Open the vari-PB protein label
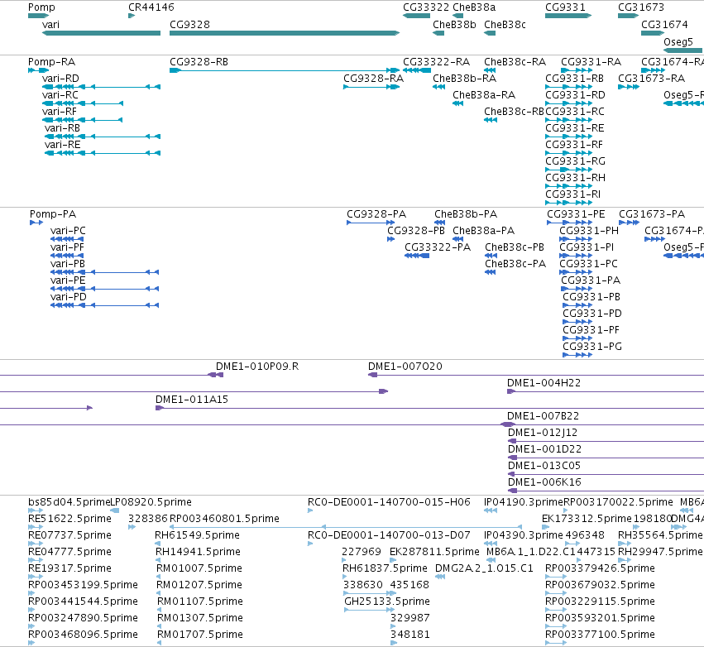 coord(68,264)
